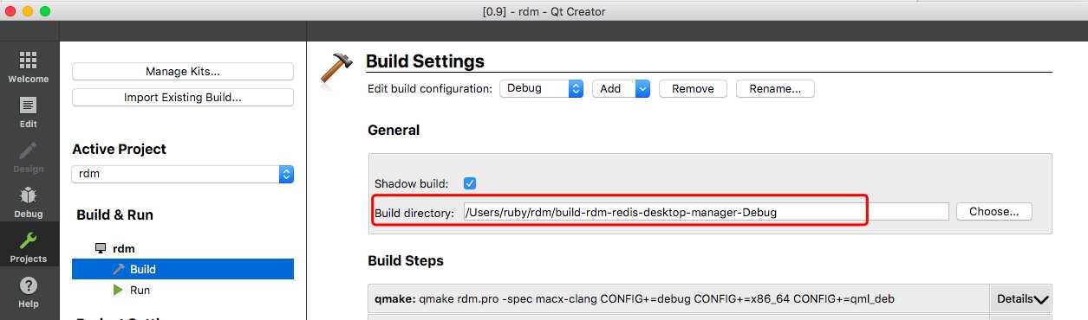Switch to Edit mode in sidebar

(29, 106)
